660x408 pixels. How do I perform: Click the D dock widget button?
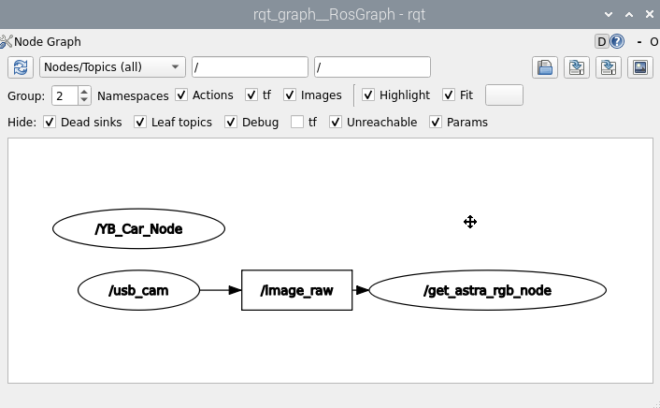point(602,41)
